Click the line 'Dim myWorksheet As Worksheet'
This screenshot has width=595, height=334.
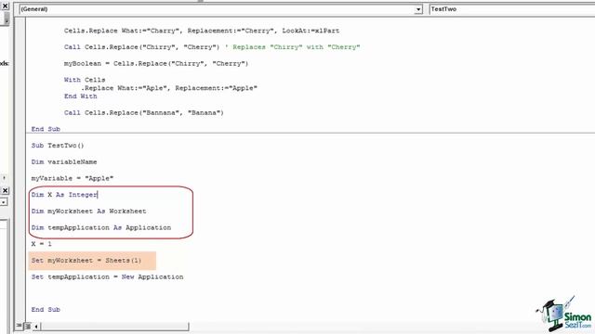(88, 211)
